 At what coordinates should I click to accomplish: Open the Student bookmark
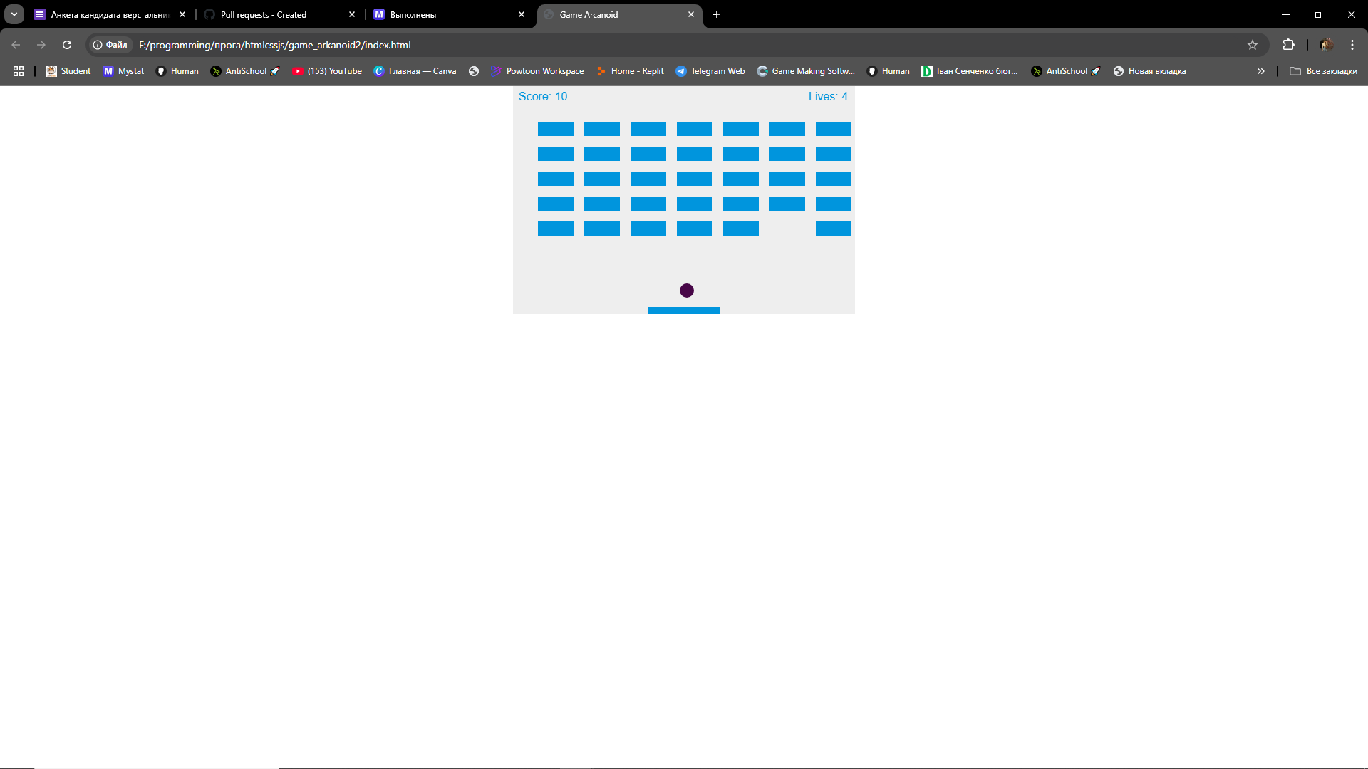pyautogui.click(x=68, y=71)
